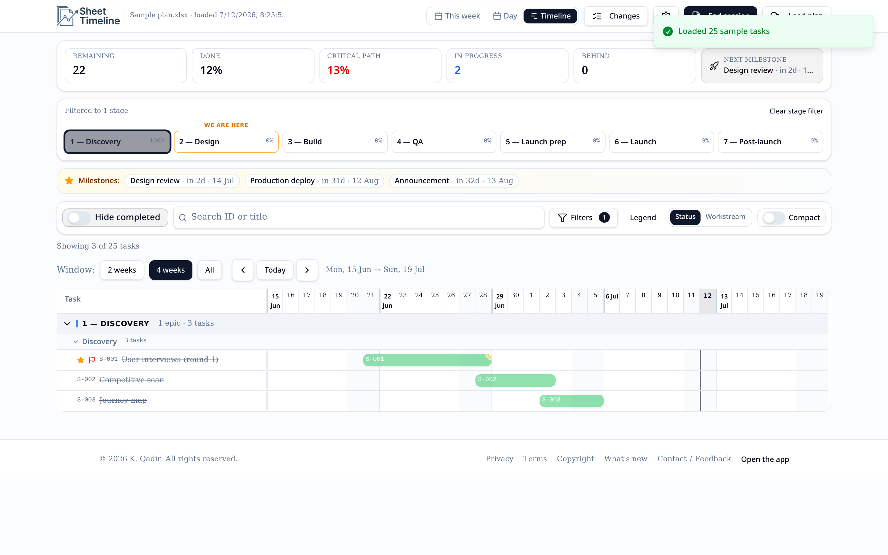The height and width of the screenshot is (555, 888).
Task: Set window to All
Action: coord(210,270)
